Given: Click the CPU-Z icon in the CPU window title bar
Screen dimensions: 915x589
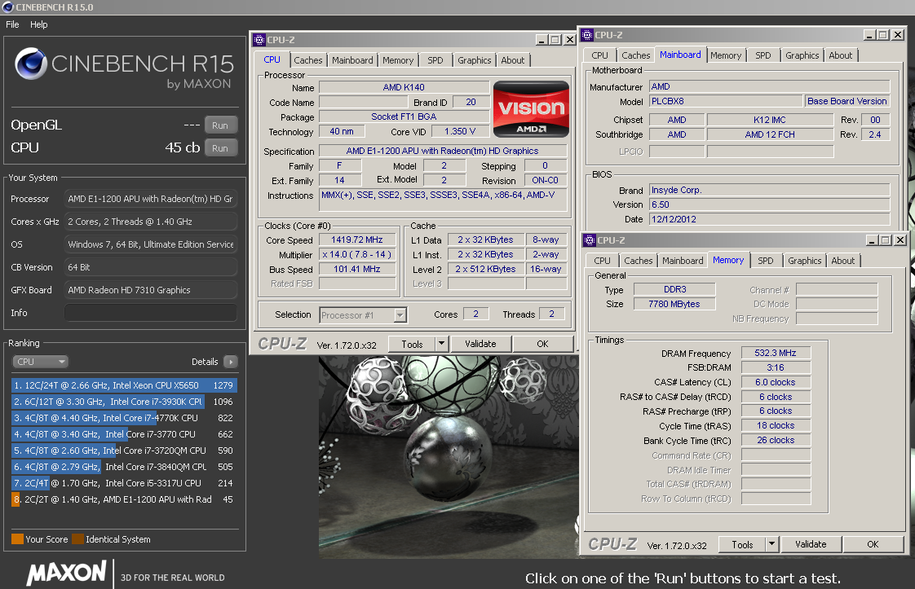Looking at the screenshot, I should (259, 40).
